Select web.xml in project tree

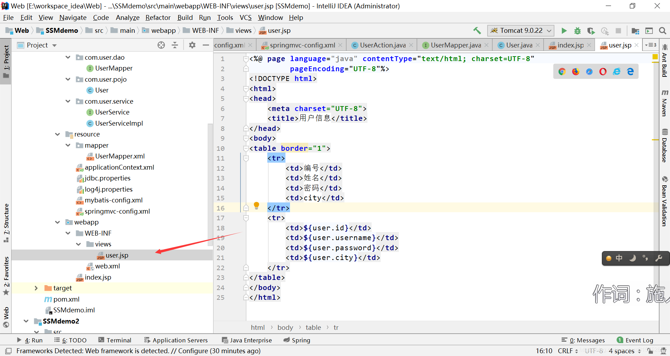coord(107,266)
